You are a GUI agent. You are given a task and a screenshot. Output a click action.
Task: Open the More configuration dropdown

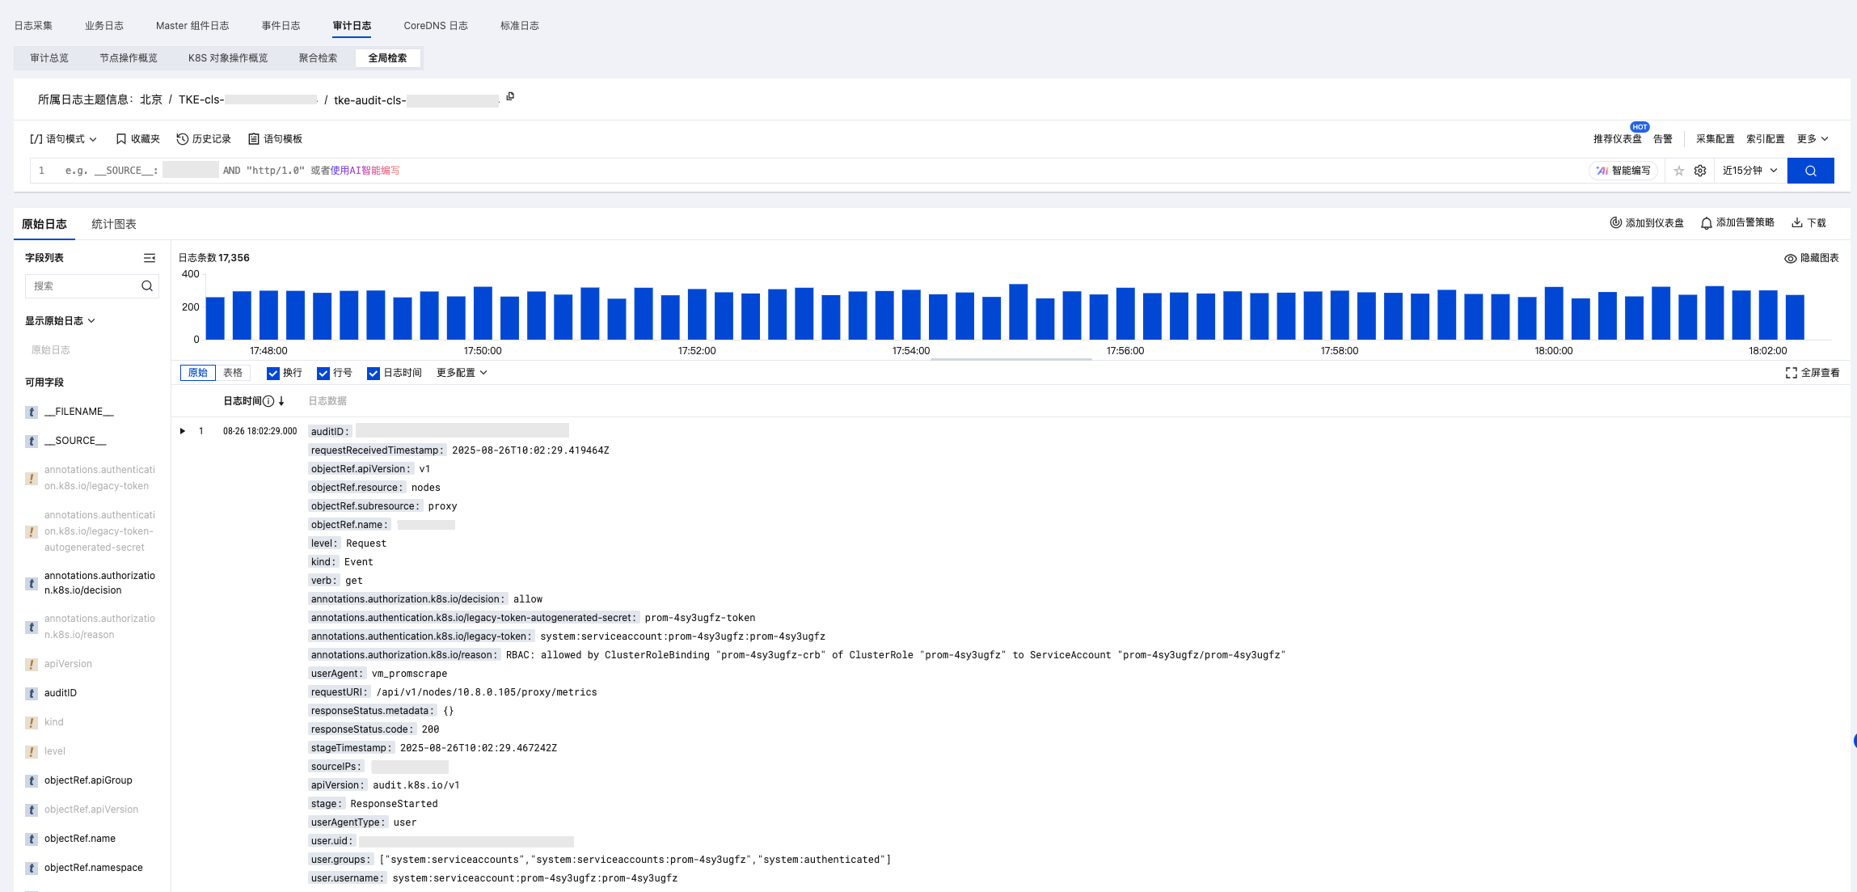tap(462, 373)
